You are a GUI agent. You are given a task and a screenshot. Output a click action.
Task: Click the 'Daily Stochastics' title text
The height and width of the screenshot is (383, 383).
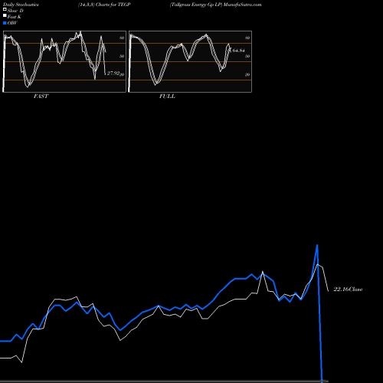(21, 5)
